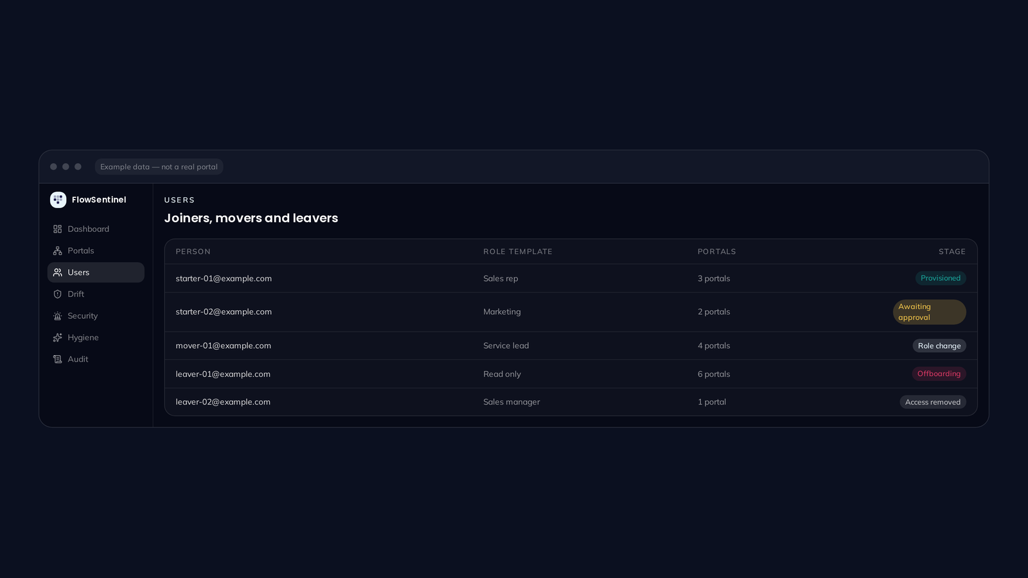Select leaver-02@example.com
This screenshot has width=1028, height=578.
(x=223, y=402)
